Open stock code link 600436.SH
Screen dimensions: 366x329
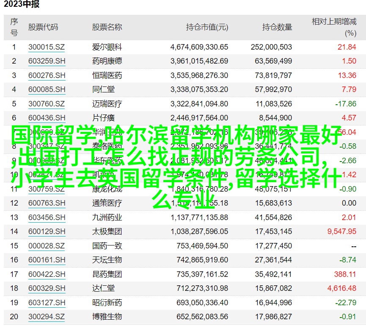click(47, 118)
